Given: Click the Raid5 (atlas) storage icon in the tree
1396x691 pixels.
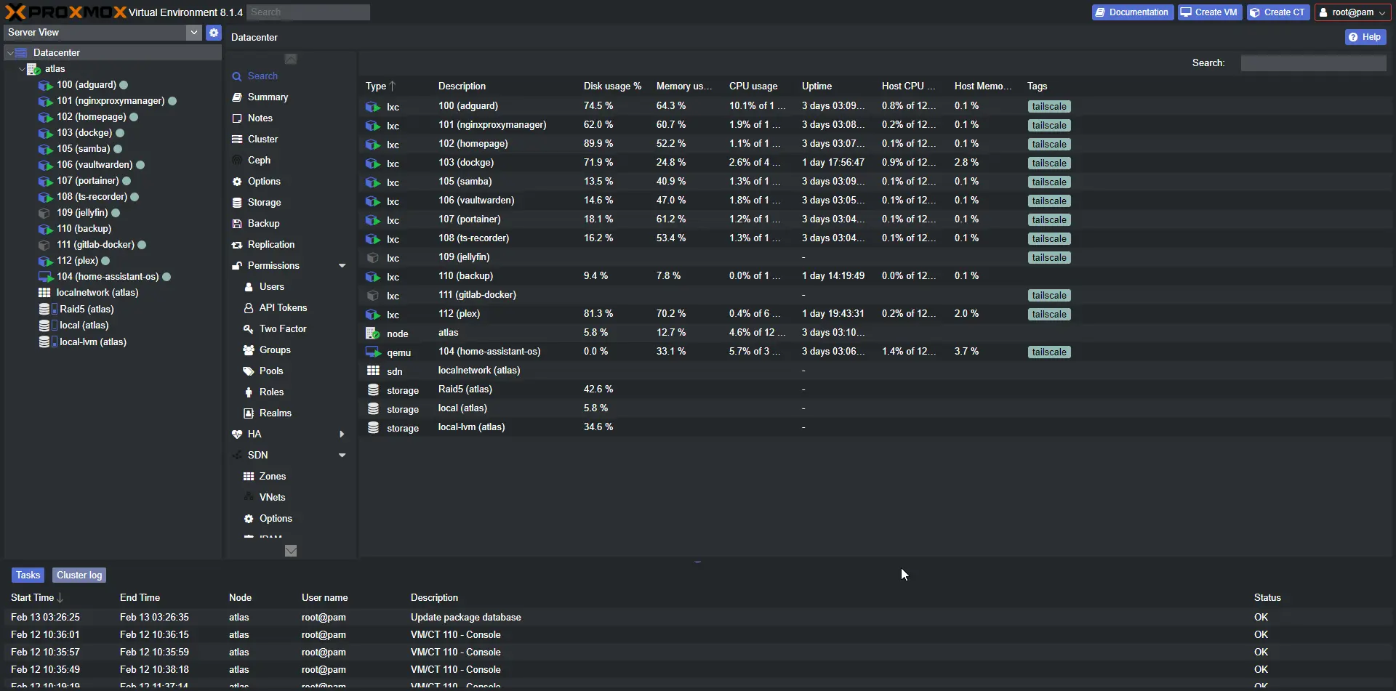Looking at the screenshot, I should point(44,310).
